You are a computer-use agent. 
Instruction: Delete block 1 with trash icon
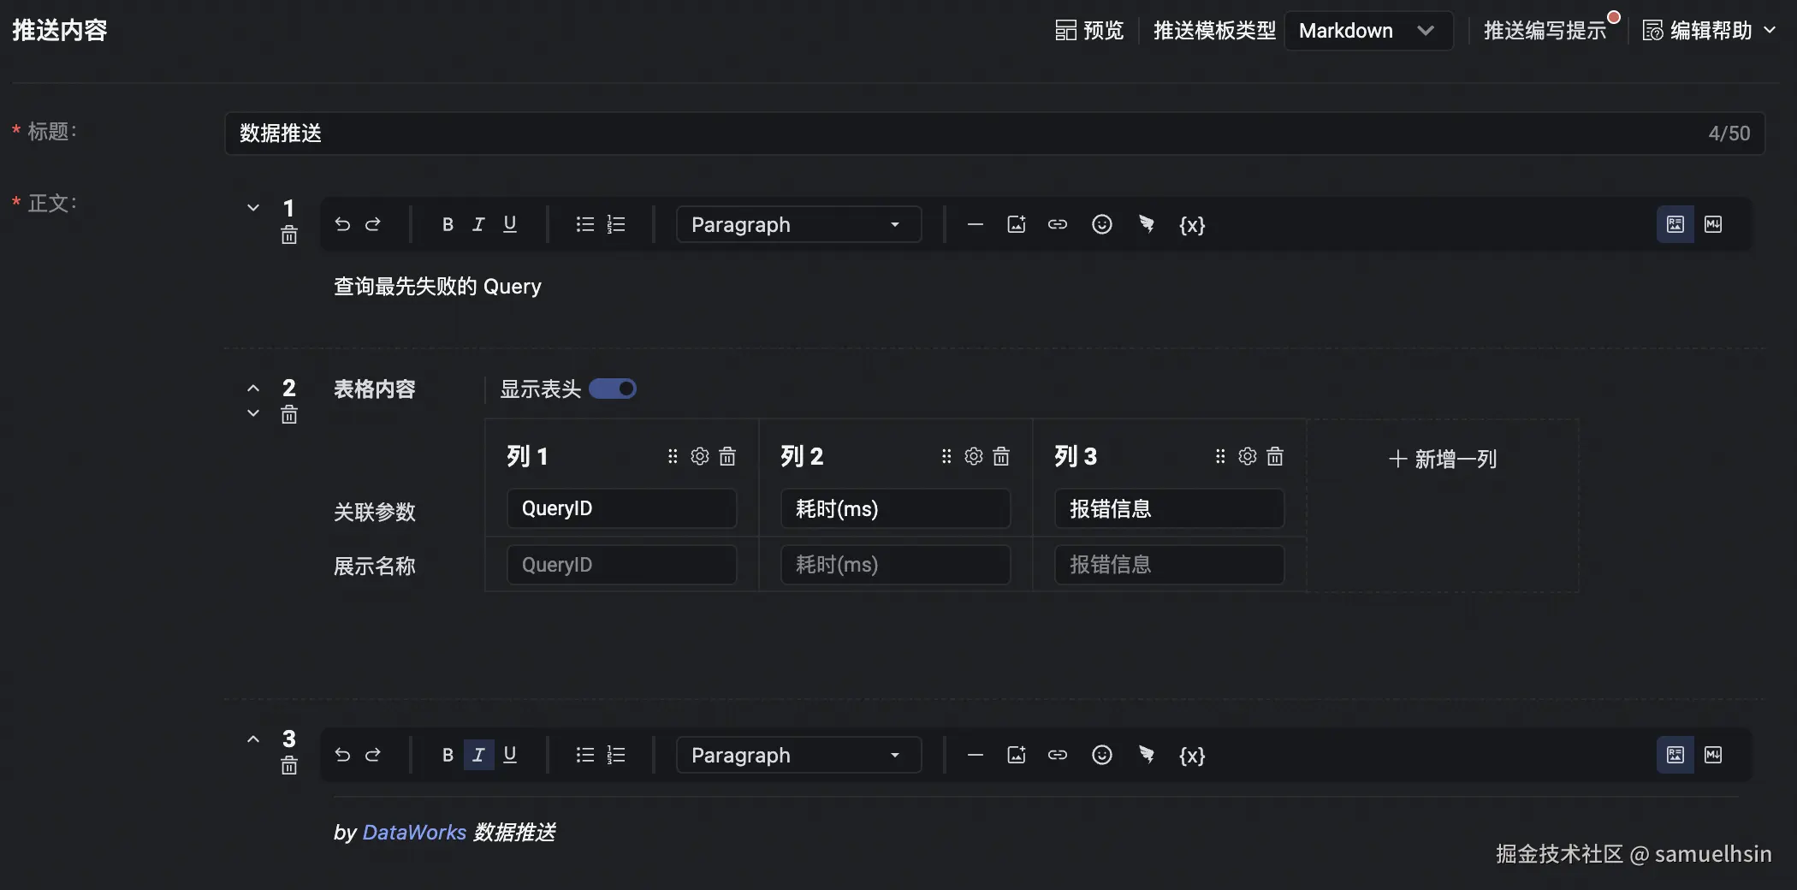pyautogui.click(x=289, y=235)
